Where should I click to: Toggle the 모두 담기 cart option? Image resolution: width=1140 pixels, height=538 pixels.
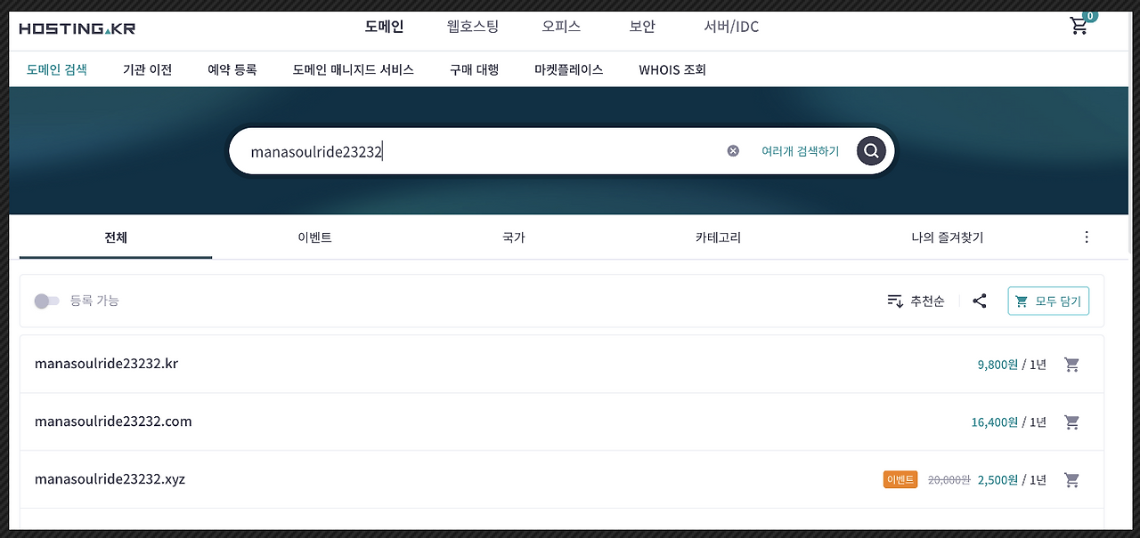(x=1048, y=301)
